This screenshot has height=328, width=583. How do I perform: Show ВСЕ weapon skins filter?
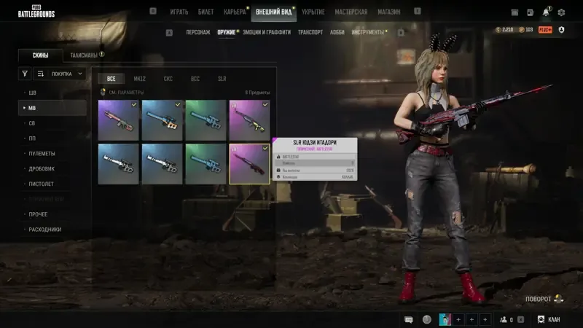pos(111,79)
